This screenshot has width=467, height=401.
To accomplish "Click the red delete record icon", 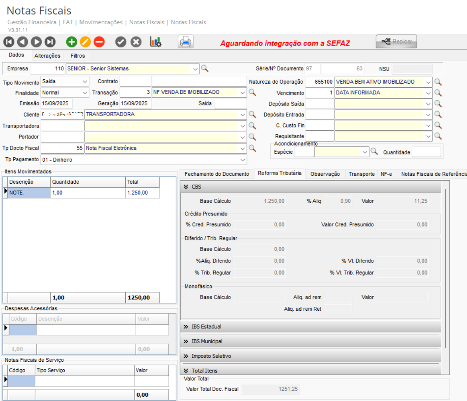I will pyautogui.click(x=99, y=42).
